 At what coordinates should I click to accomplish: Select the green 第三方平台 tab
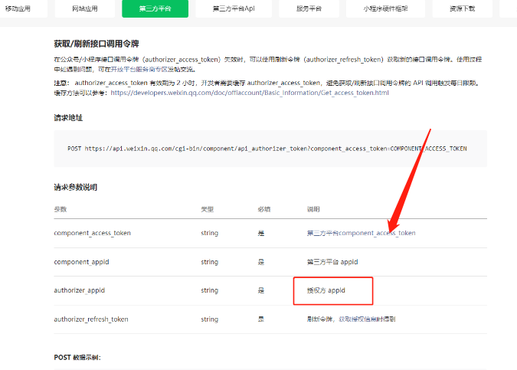[x=155, y=8]
